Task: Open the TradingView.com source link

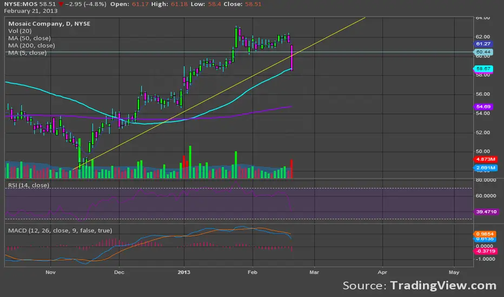Action: coord(443,286)
